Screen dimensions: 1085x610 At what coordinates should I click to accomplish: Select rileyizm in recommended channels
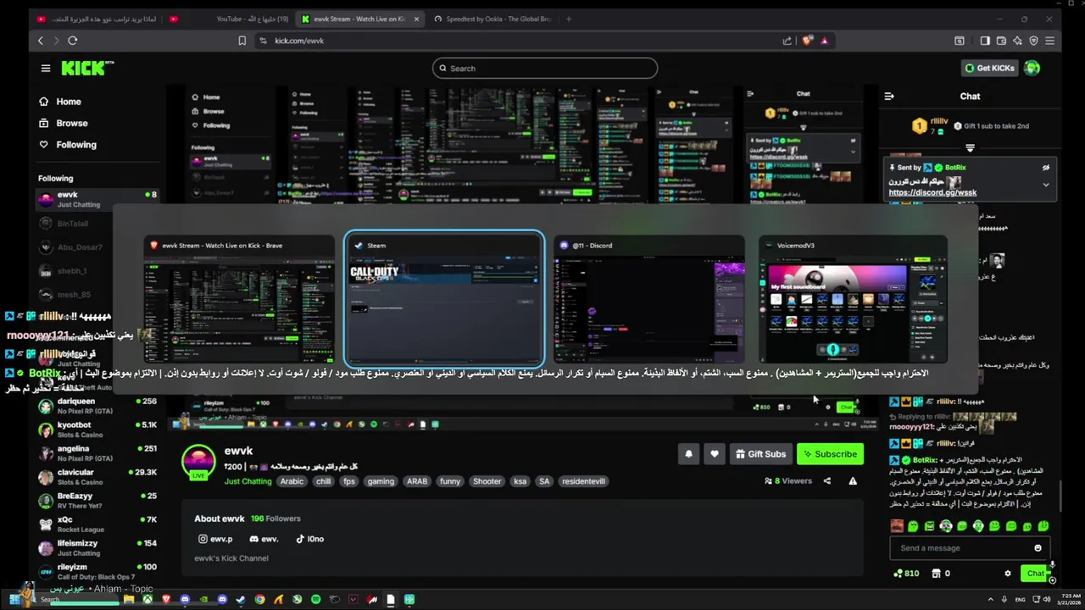coord(97,572)
